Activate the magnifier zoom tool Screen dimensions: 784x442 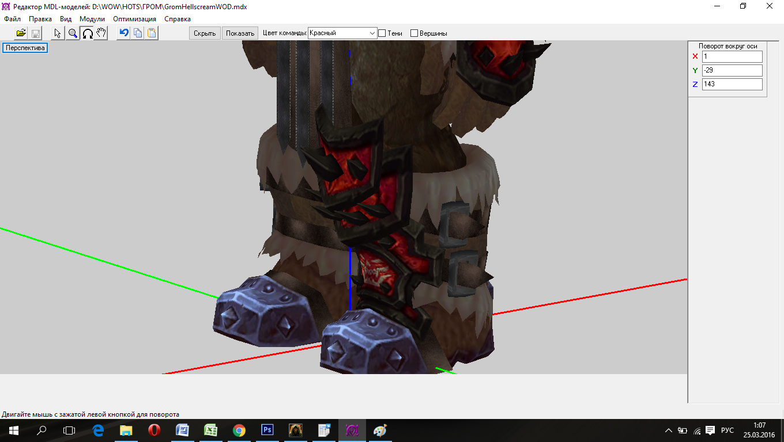(x=73, y=33)
